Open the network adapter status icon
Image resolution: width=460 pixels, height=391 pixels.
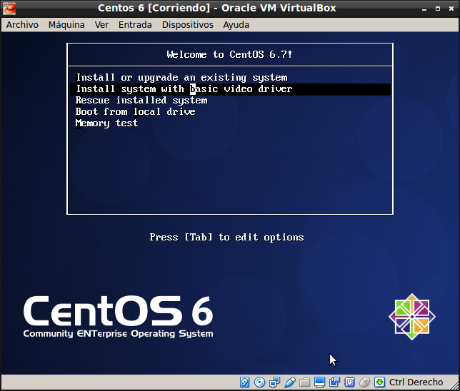(275, 382)
